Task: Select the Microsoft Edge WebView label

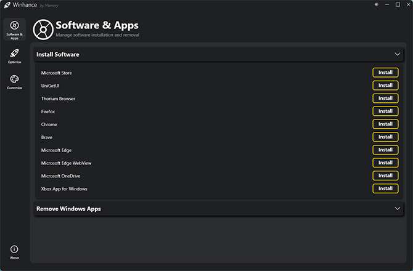Action: (x=66, y=163)
